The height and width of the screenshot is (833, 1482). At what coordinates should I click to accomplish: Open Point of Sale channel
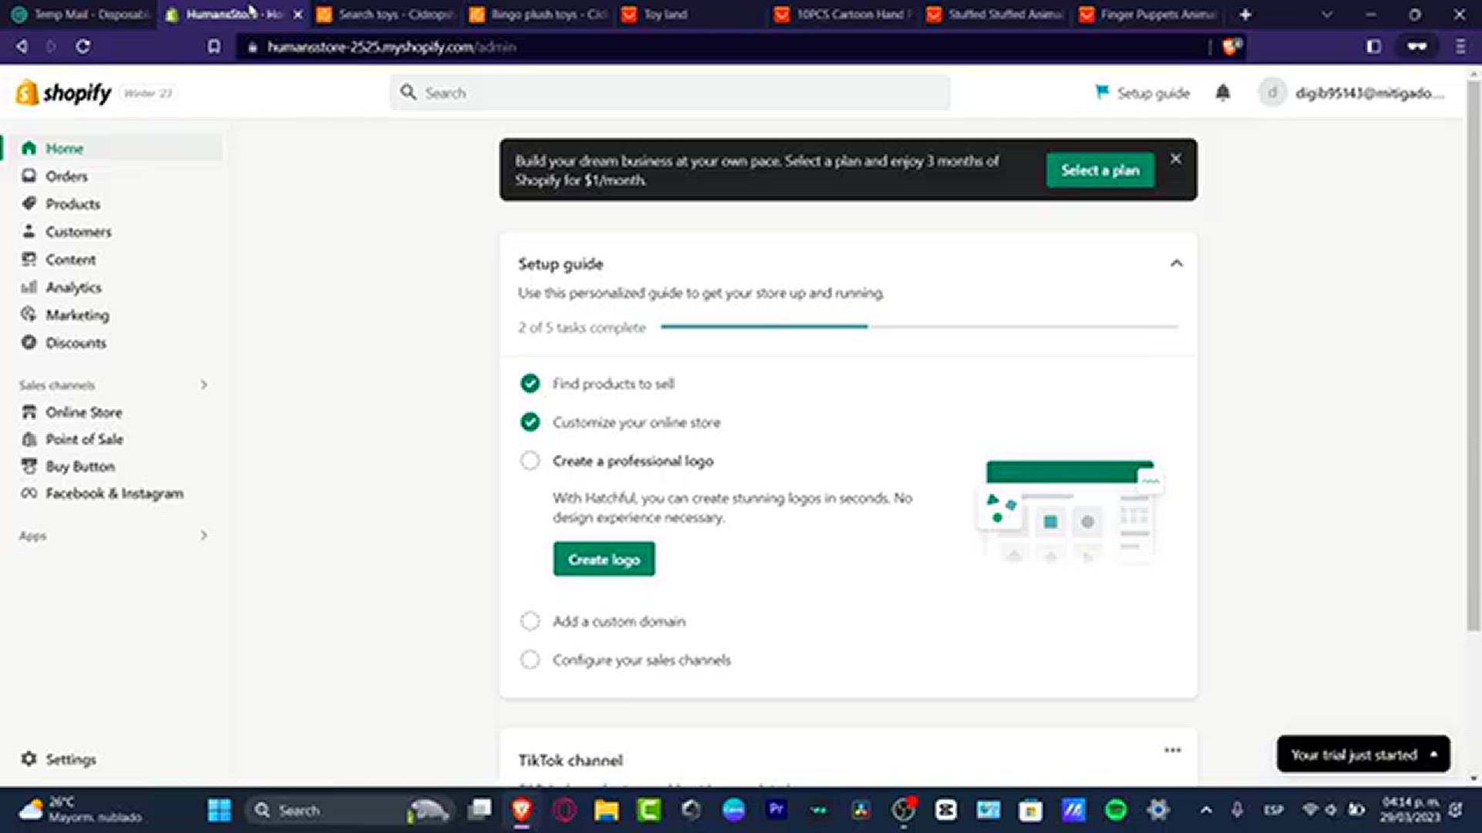[x=84, y=439]
